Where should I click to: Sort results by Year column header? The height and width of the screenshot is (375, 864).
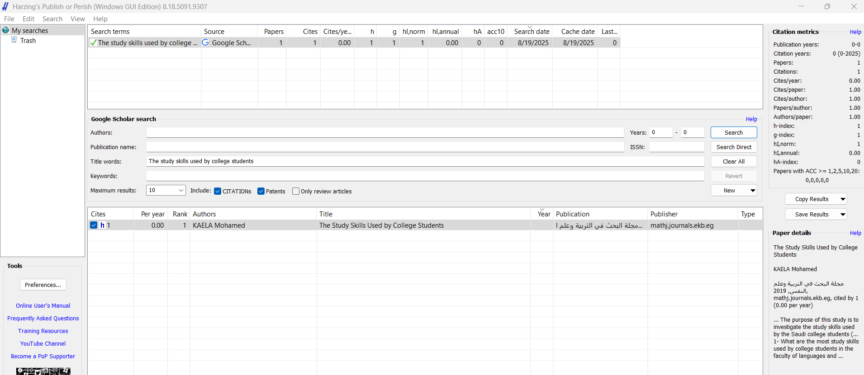[542, 214]
